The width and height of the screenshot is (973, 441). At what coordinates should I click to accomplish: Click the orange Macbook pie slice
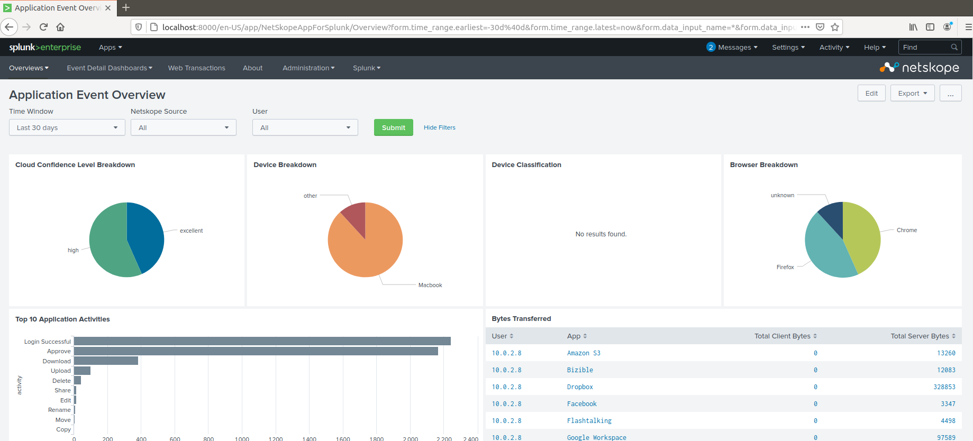[x=365, y=249]
